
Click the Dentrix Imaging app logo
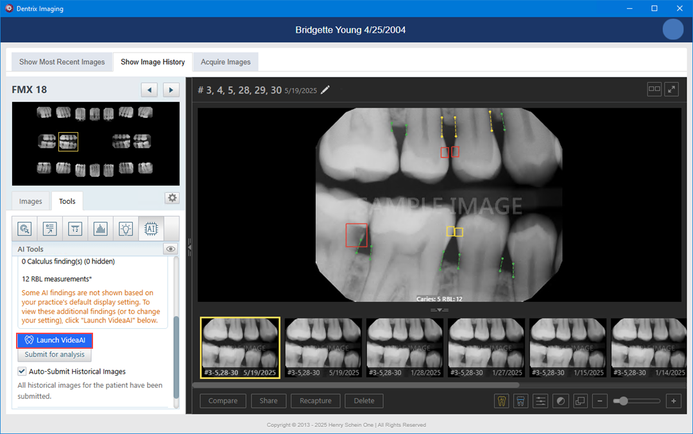(x=9, y=8)
